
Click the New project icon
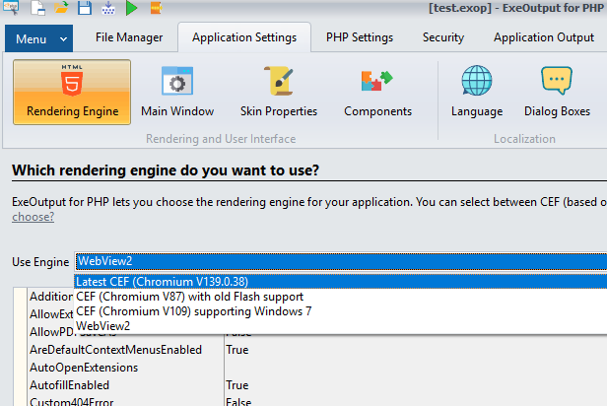(x=38, y=9)
